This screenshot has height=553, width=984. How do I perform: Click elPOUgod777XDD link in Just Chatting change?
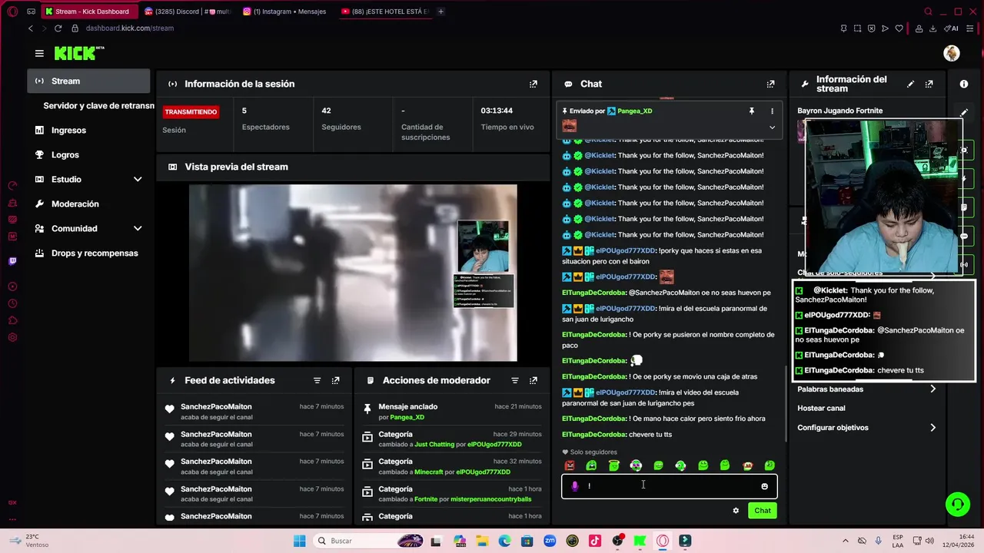click(x=494, y=445)
